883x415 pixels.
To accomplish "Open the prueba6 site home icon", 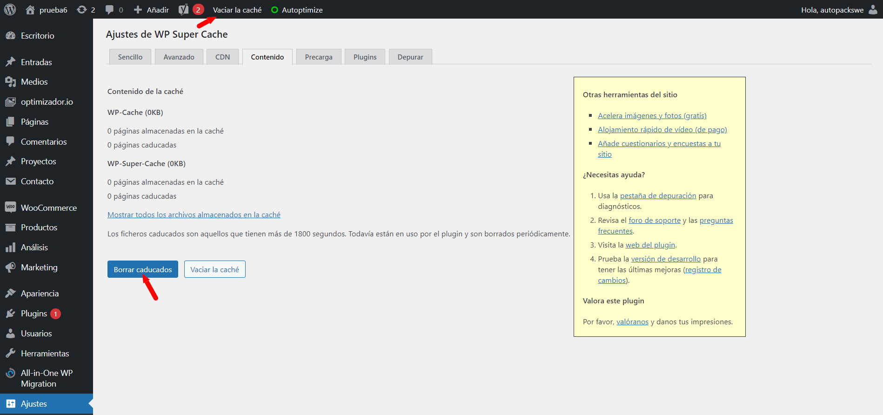I will pos(30,10).
